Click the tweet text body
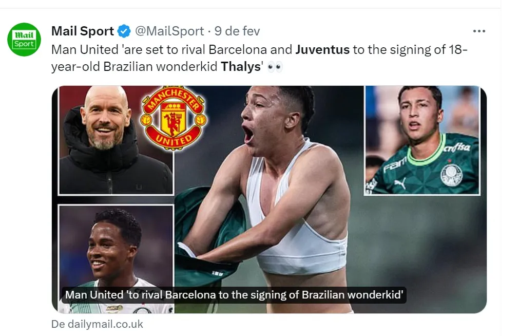 click(259, 58)
